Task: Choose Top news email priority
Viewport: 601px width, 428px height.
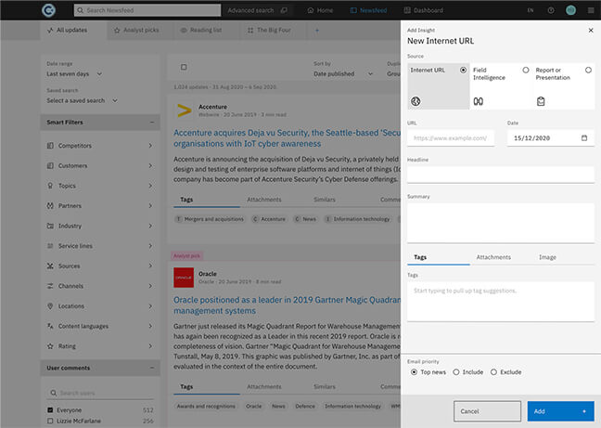Action: click(x=414, y=372)
